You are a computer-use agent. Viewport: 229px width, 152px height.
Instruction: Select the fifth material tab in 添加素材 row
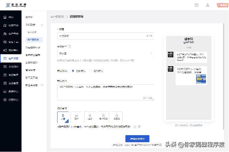click(117, 117)
